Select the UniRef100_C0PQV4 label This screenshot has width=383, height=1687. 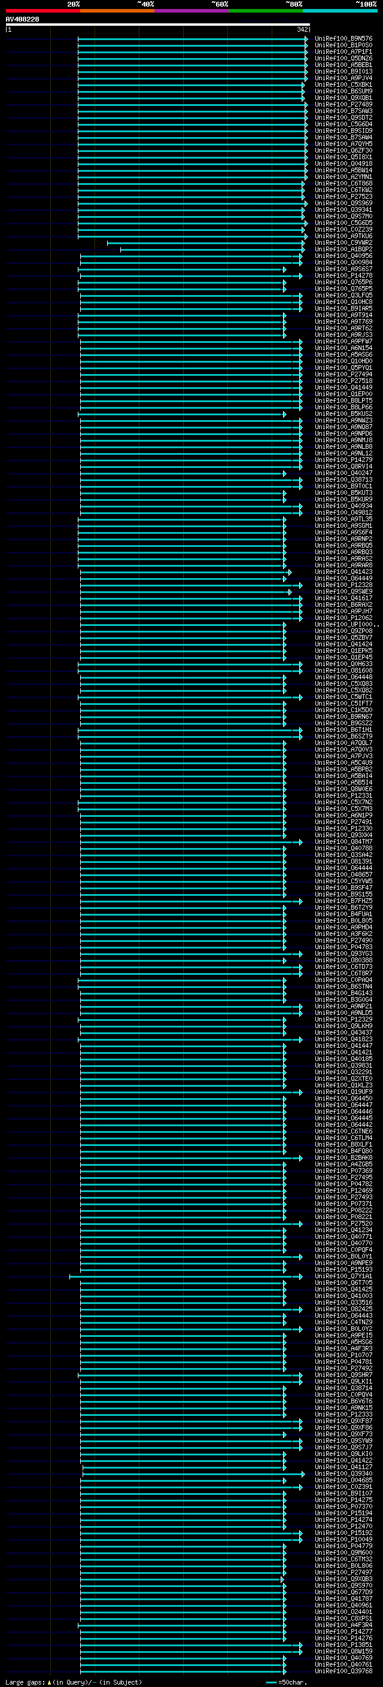pyautogui.click(x=344, y=1394)
